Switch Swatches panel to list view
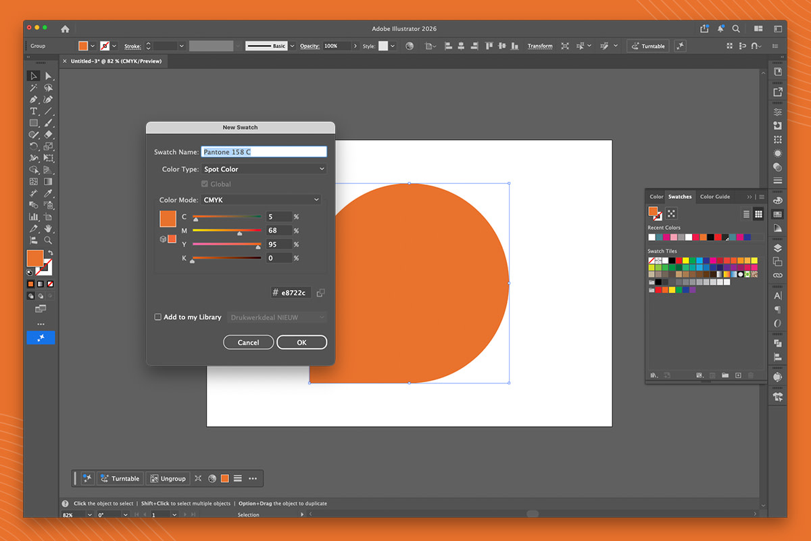 click(747, 214)
